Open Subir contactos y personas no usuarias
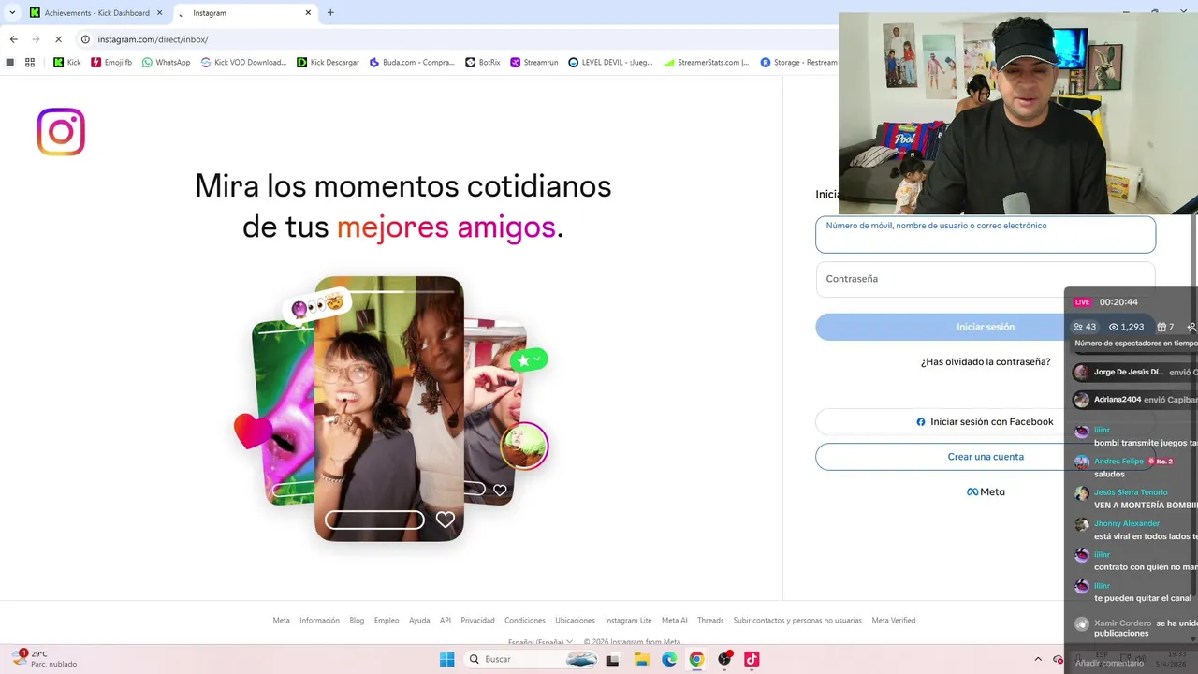The width and height of the screenshot is (1198, 674). (x=797, y=620)
